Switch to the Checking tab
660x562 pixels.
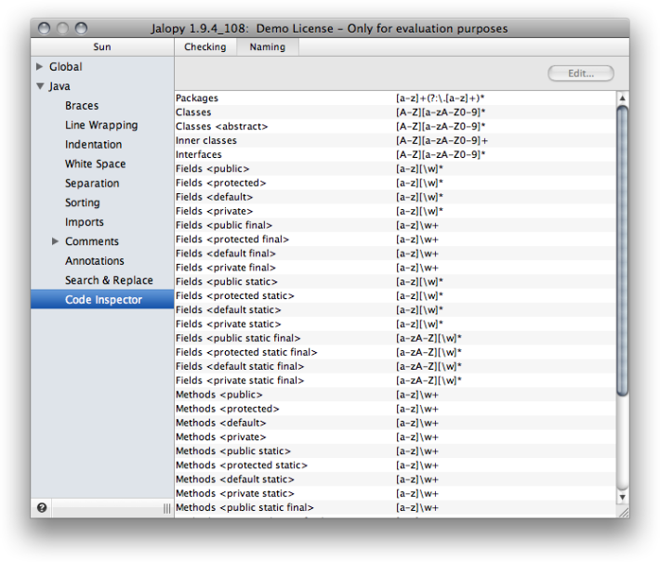[205, 46]
